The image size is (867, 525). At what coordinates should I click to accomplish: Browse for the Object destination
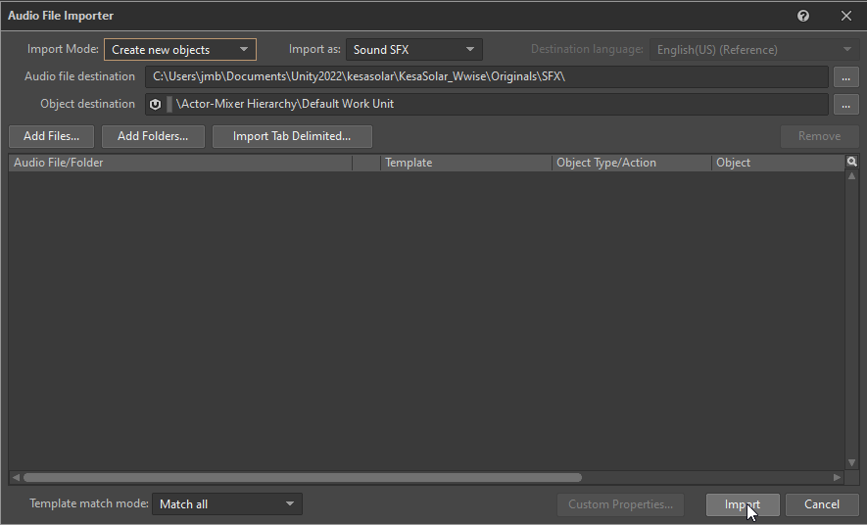[x=844, y=104]
